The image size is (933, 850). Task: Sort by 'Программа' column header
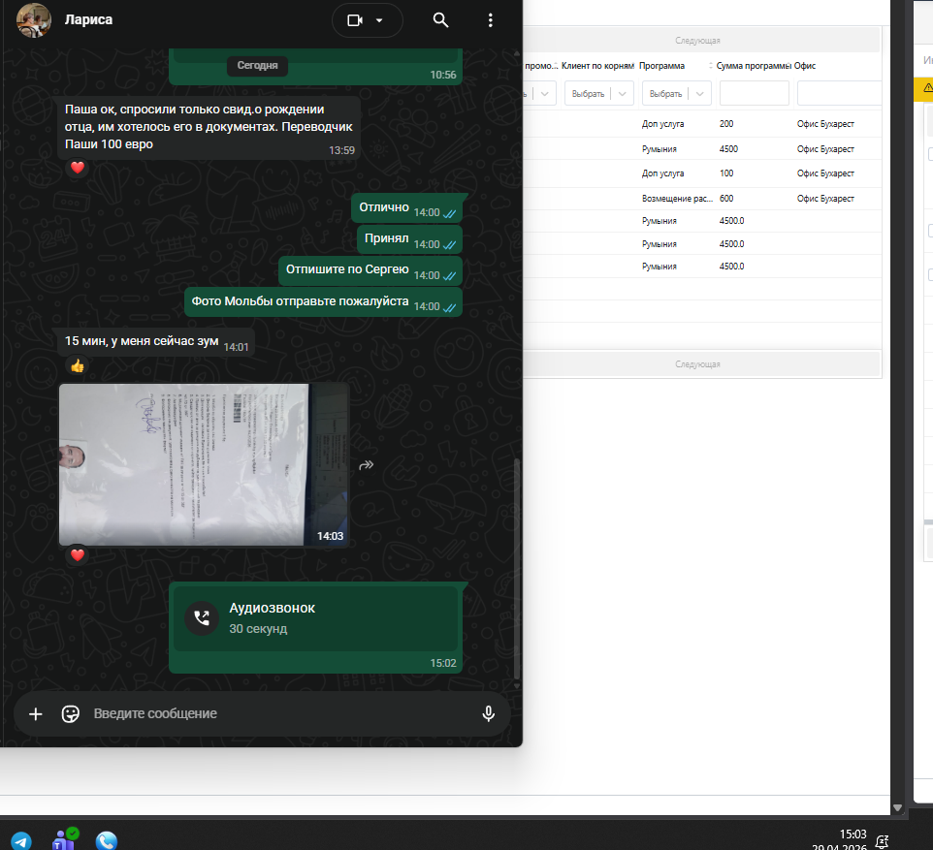point(661,66)
